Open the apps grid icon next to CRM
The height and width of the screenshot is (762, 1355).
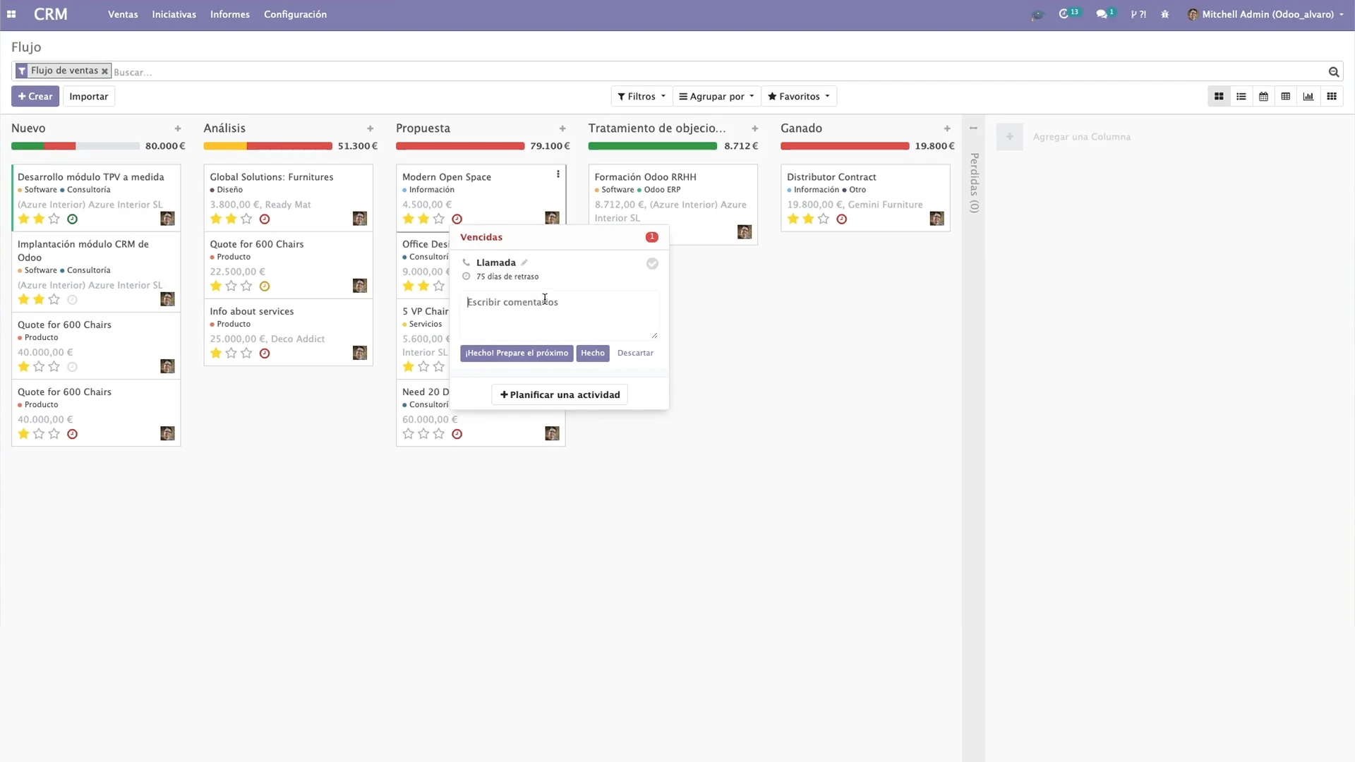click(12, 13)
